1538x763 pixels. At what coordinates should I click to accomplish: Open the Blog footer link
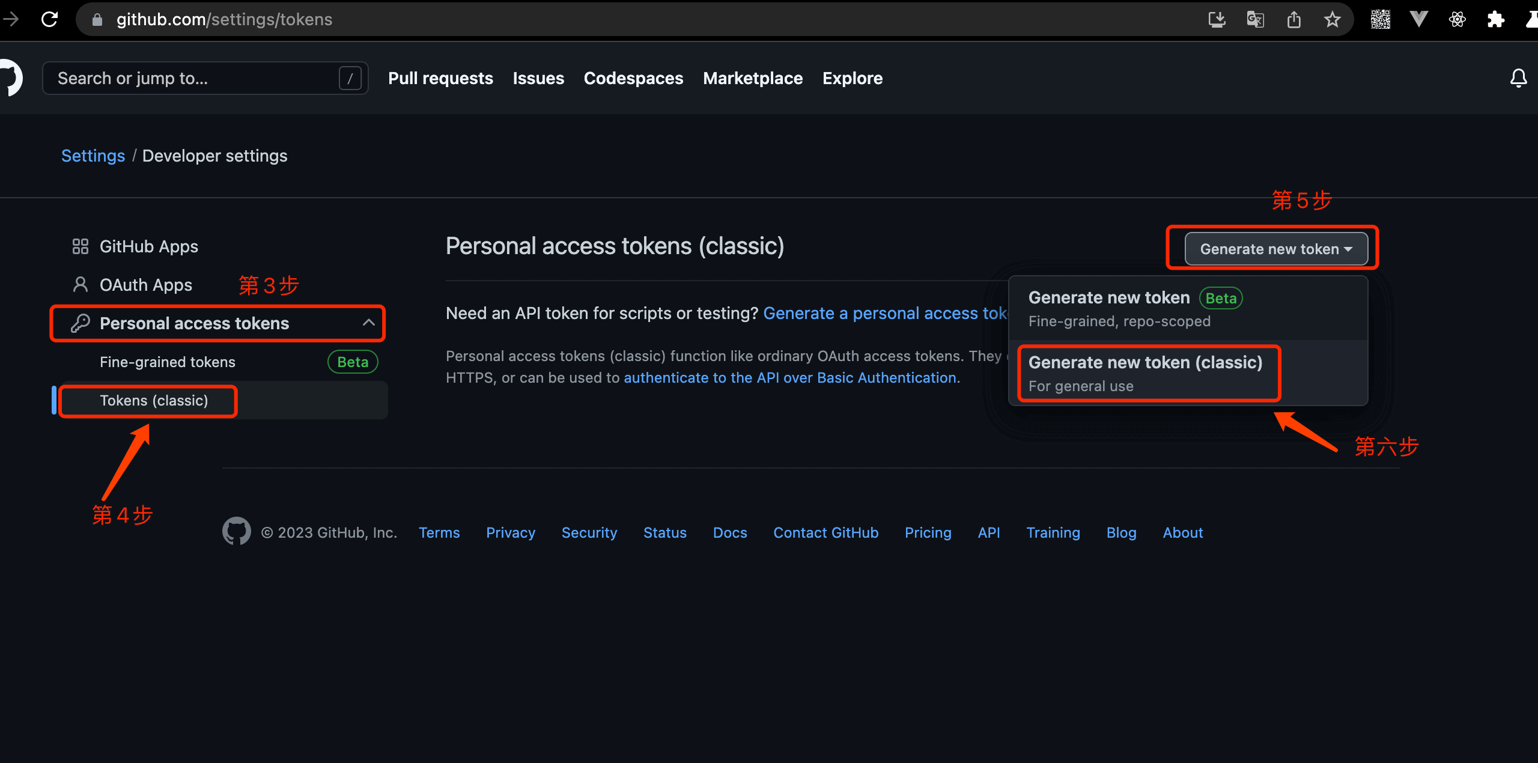tap(1121, 532)
